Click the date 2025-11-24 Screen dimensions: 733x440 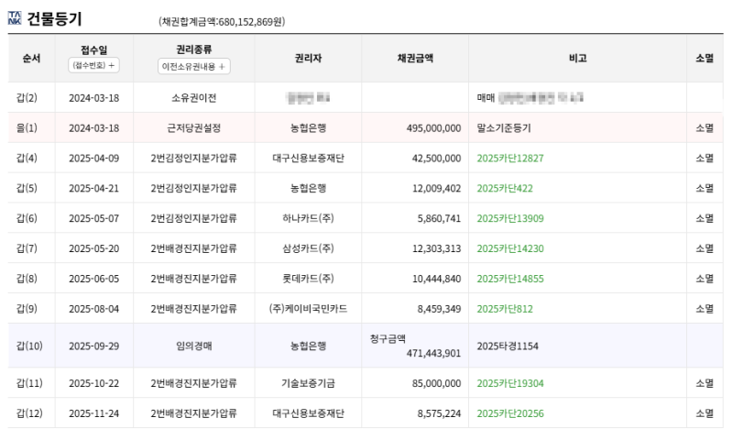pos(94,413)
